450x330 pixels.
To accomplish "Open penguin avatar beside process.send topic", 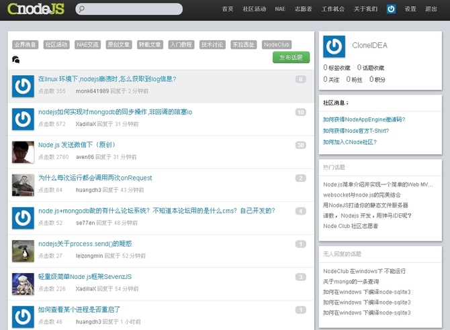I will 23,251.
